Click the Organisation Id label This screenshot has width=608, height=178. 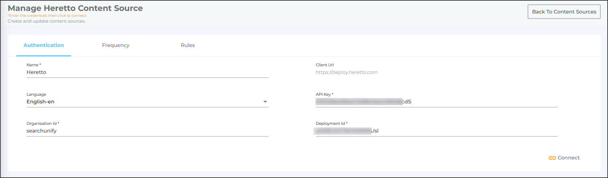(x=43, y=123)
